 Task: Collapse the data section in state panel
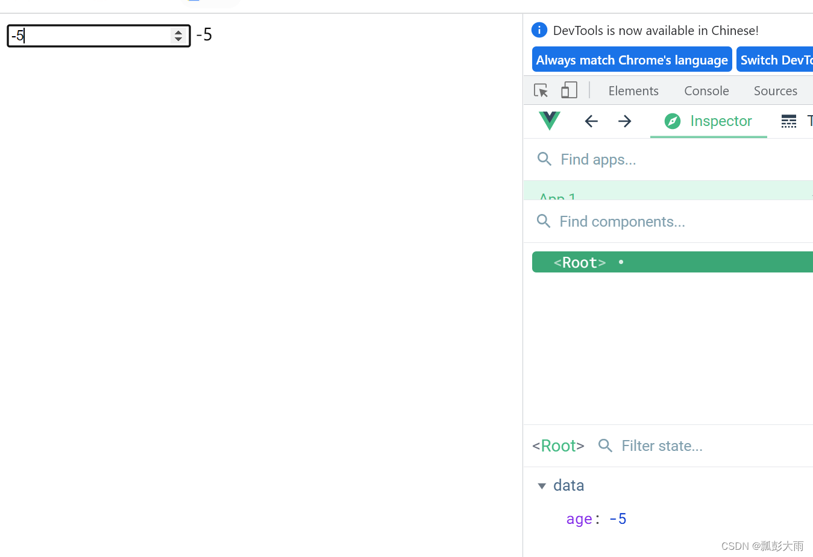[542, 485]
